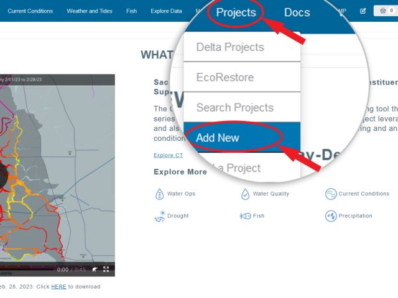Click the Fish icon
The height and width of the screenshot is (298, 398).
(x=246, y=216)
